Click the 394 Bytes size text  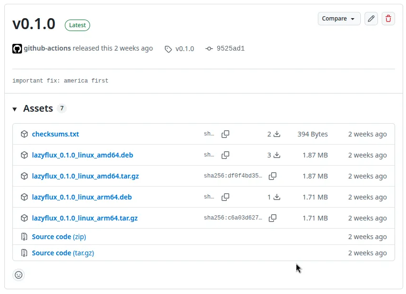pos(313,134)
